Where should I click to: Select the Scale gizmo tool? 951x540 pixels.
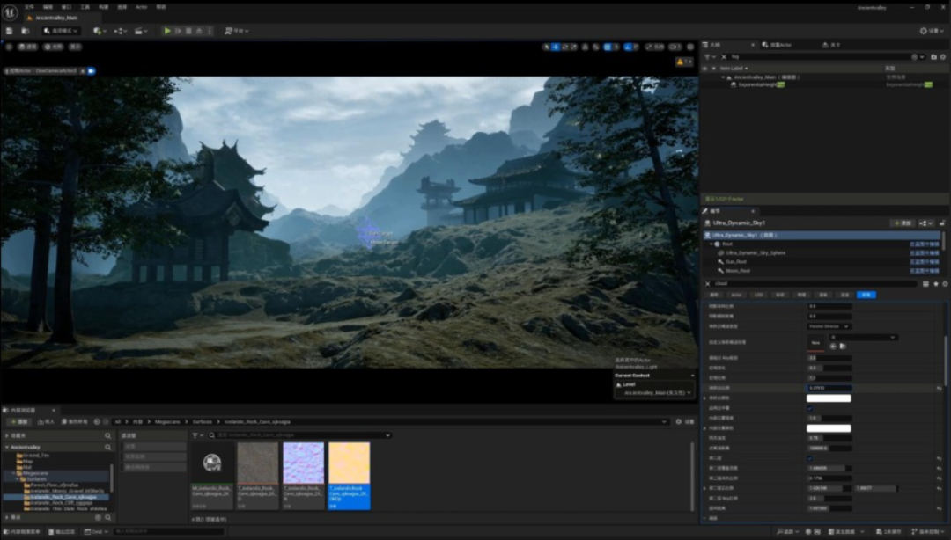click(x=574, y=47)
